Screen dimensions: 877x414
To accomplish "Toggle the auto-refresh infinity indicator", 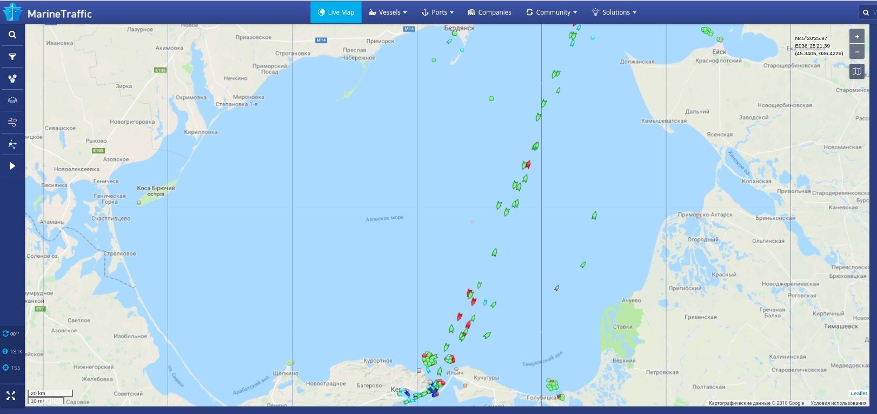I will [x=11, y=334].
